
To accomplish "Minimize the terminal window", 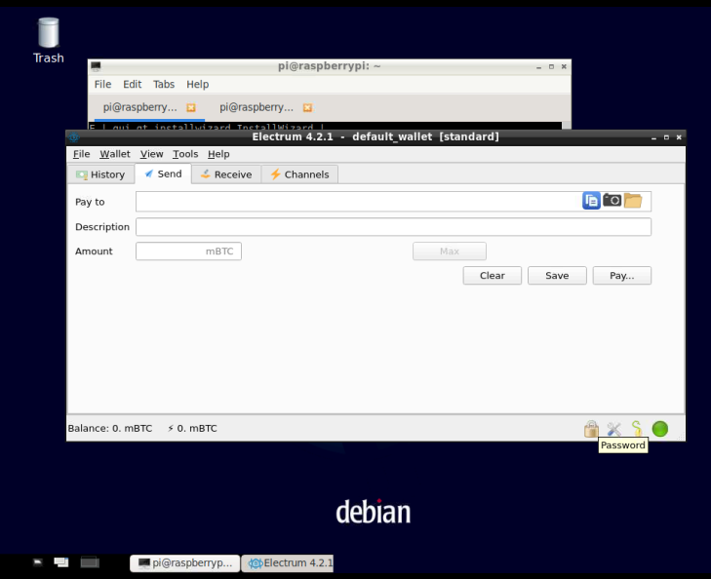I will point(538,66).
